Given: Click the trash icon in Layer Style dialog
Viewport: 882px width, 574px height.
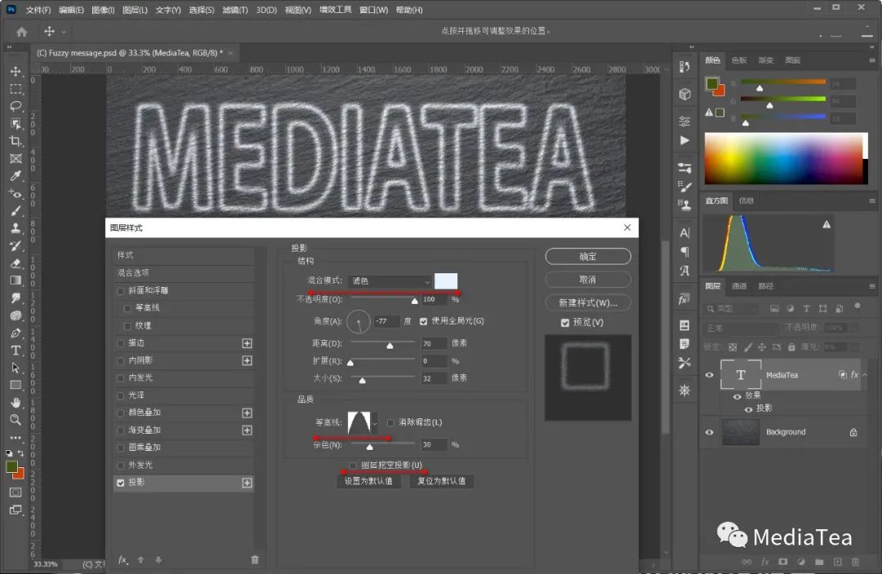Looking at the screenshot, I should coord(255,559).
